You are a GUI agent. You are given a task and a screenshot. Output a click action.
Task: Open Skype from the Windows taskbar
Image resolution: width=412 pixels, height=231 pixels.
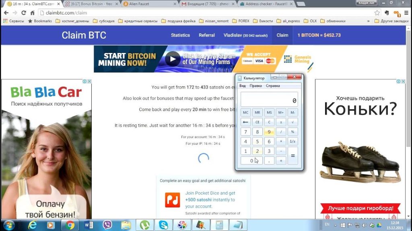pyautogui.click(x=163, y=225)
